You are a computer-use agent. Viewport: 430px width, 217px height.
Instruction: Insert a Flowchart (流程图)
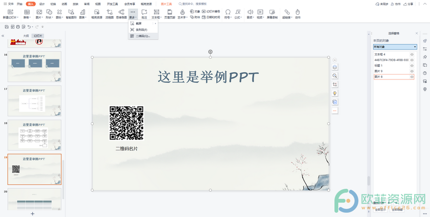coord(109,14)
